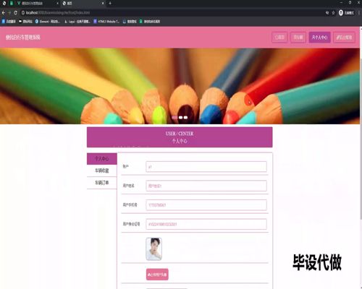
Task: Reload the page with the refresh icon
Action: click(15, 12)
